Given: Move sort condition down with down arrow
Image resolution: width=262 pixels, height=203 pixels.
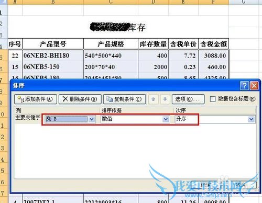Looking at the screenshot, I should point(165,99).
